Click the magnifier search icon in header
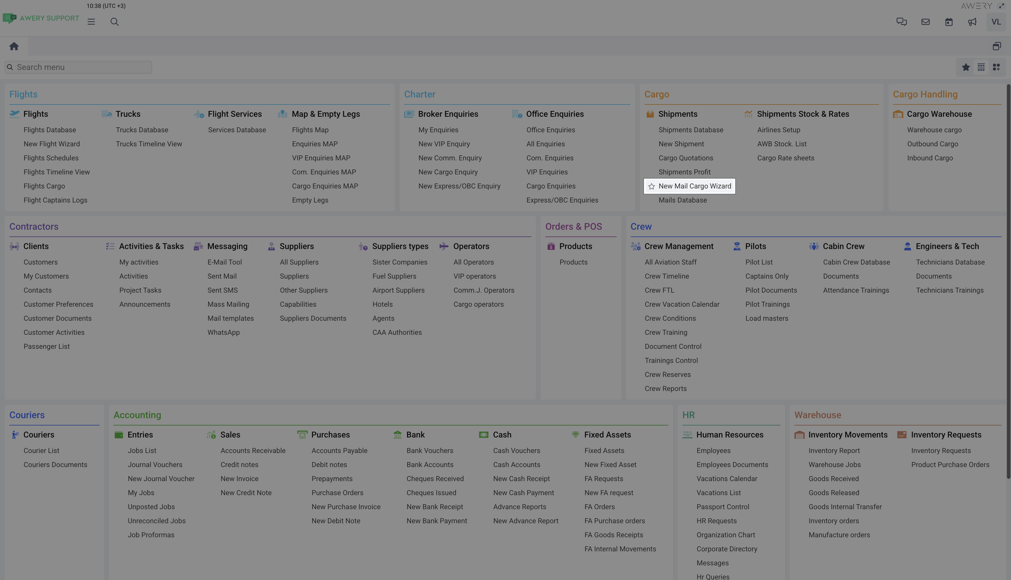The image size is (1011, 580). tap(114, 22)
